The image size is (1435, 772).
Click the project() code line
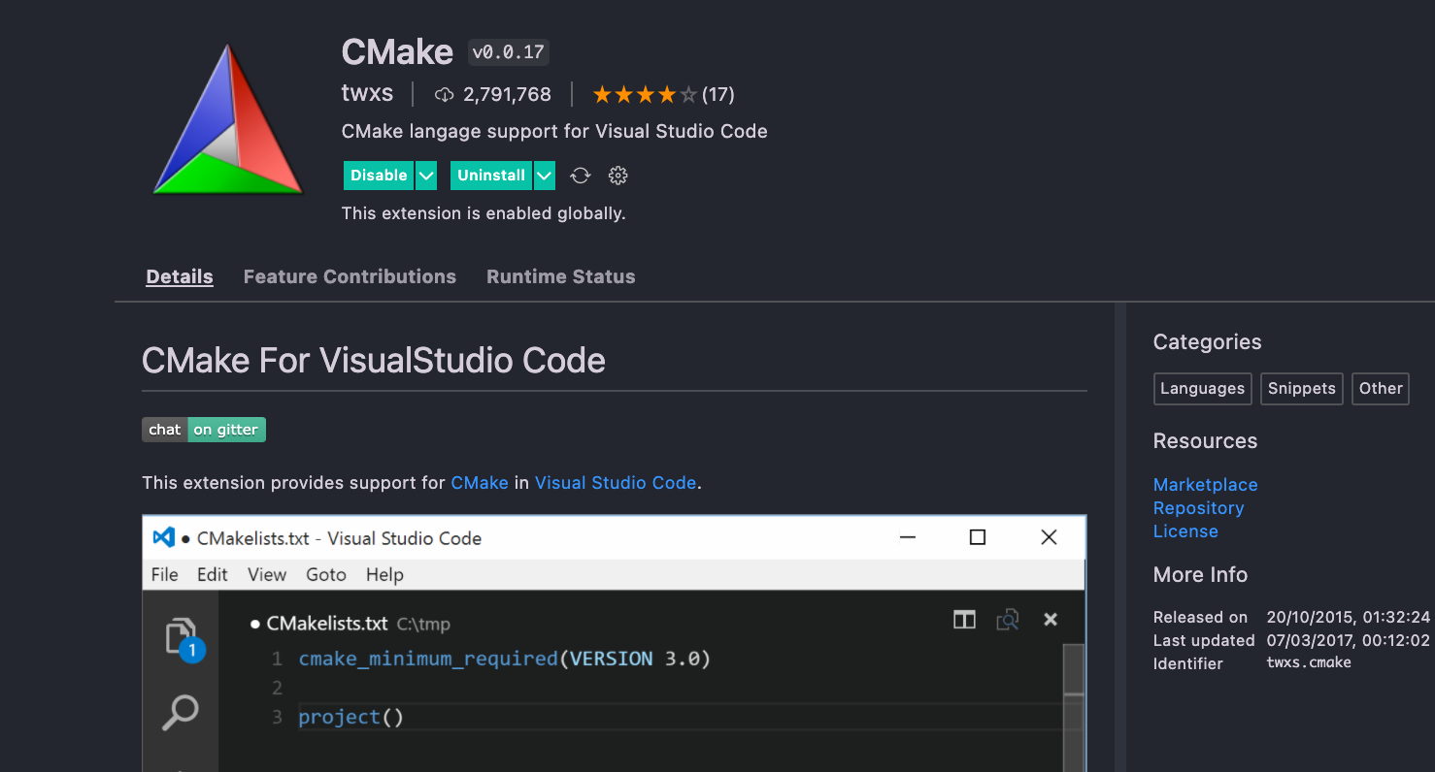351,718
